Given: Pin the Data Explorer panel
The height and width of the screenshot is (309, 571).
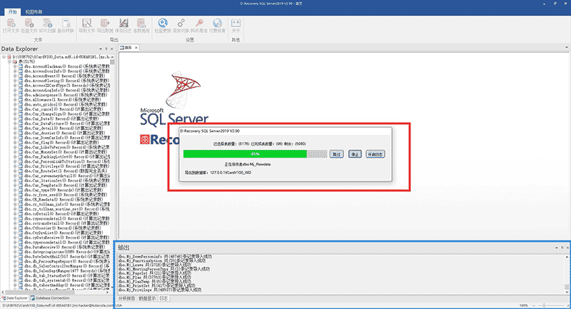Looking at the screenshot, I should (106, 49).
